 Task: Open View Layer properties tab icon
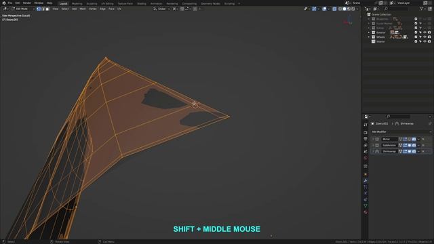[366, 145]
